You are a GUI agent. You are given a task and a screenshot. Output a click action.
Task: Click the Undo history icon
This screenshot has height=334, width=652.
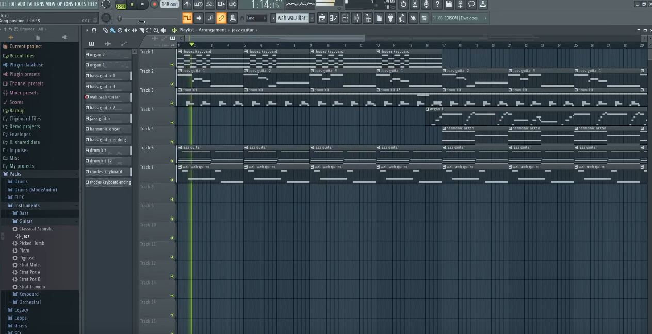click(x=403, y=4)
